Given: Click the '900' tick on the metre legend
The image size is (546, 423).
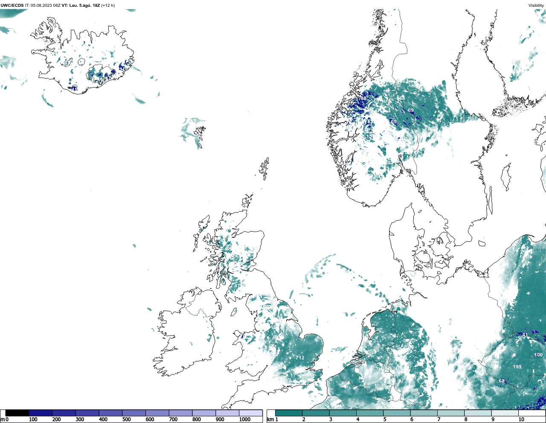Looking at the screenshot, I should tap(220, 419).
